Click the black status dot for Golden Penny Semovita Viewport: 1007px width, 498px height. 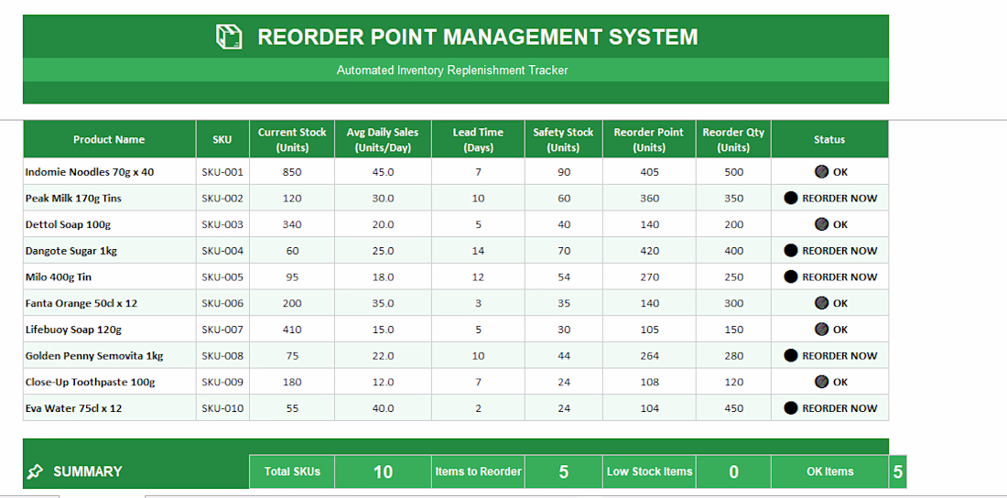[791, 355]
